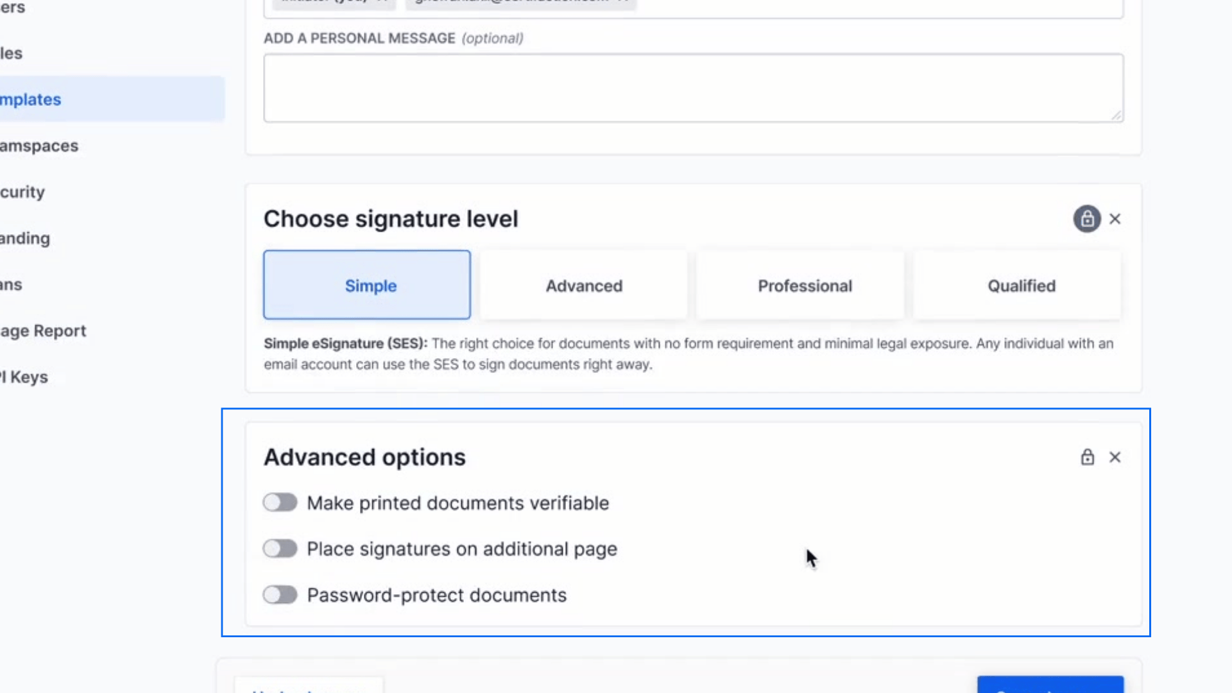Image resolution: width=1232 pixels, height=693 pixels.
Task: Grab the message box resize handle
Action: click(x=1116, y=116)
